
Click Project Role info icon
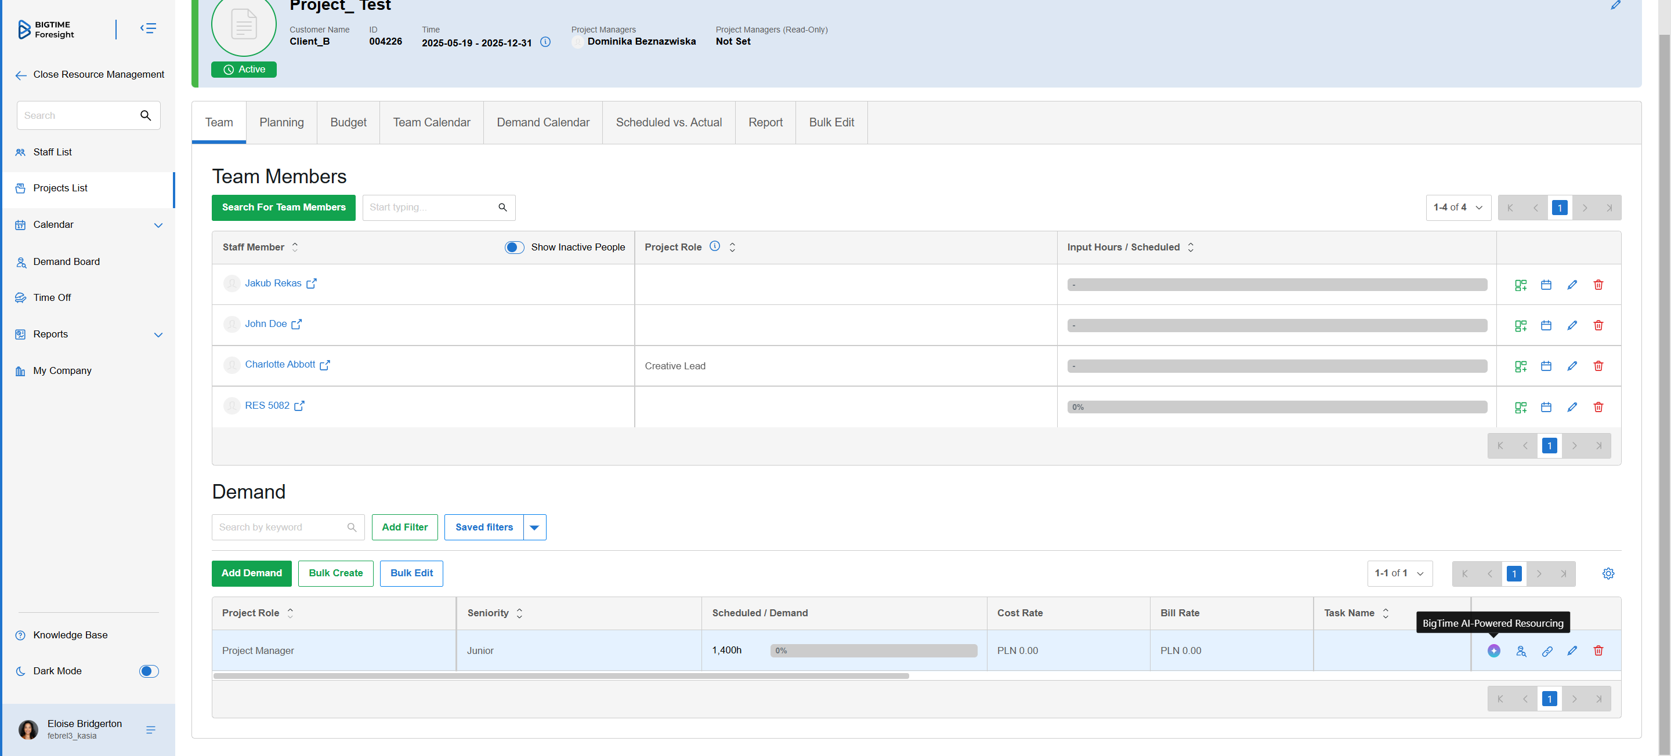click(x=715, y=246)
